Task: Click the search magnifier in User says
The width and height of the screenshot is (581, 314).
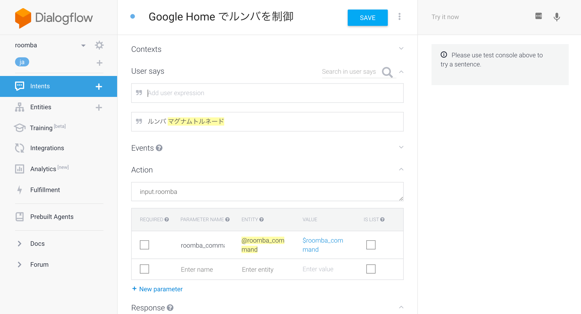Action: [x=387, y=72]
